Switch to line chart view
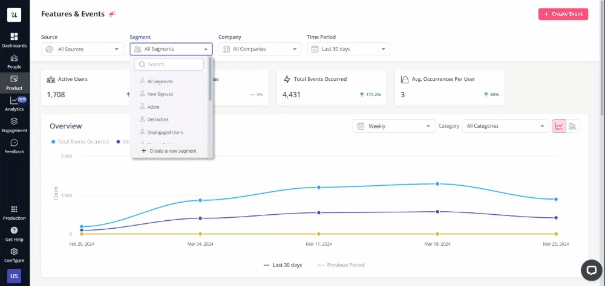The height and width of the screenshot is (286, 605). coord(558,126)
